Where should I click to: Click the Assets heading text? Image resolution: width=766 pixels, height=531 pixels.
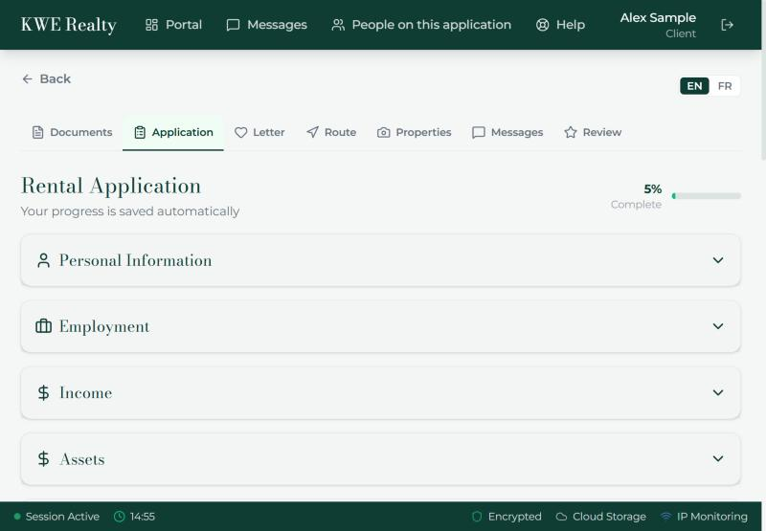coord(82,459)
